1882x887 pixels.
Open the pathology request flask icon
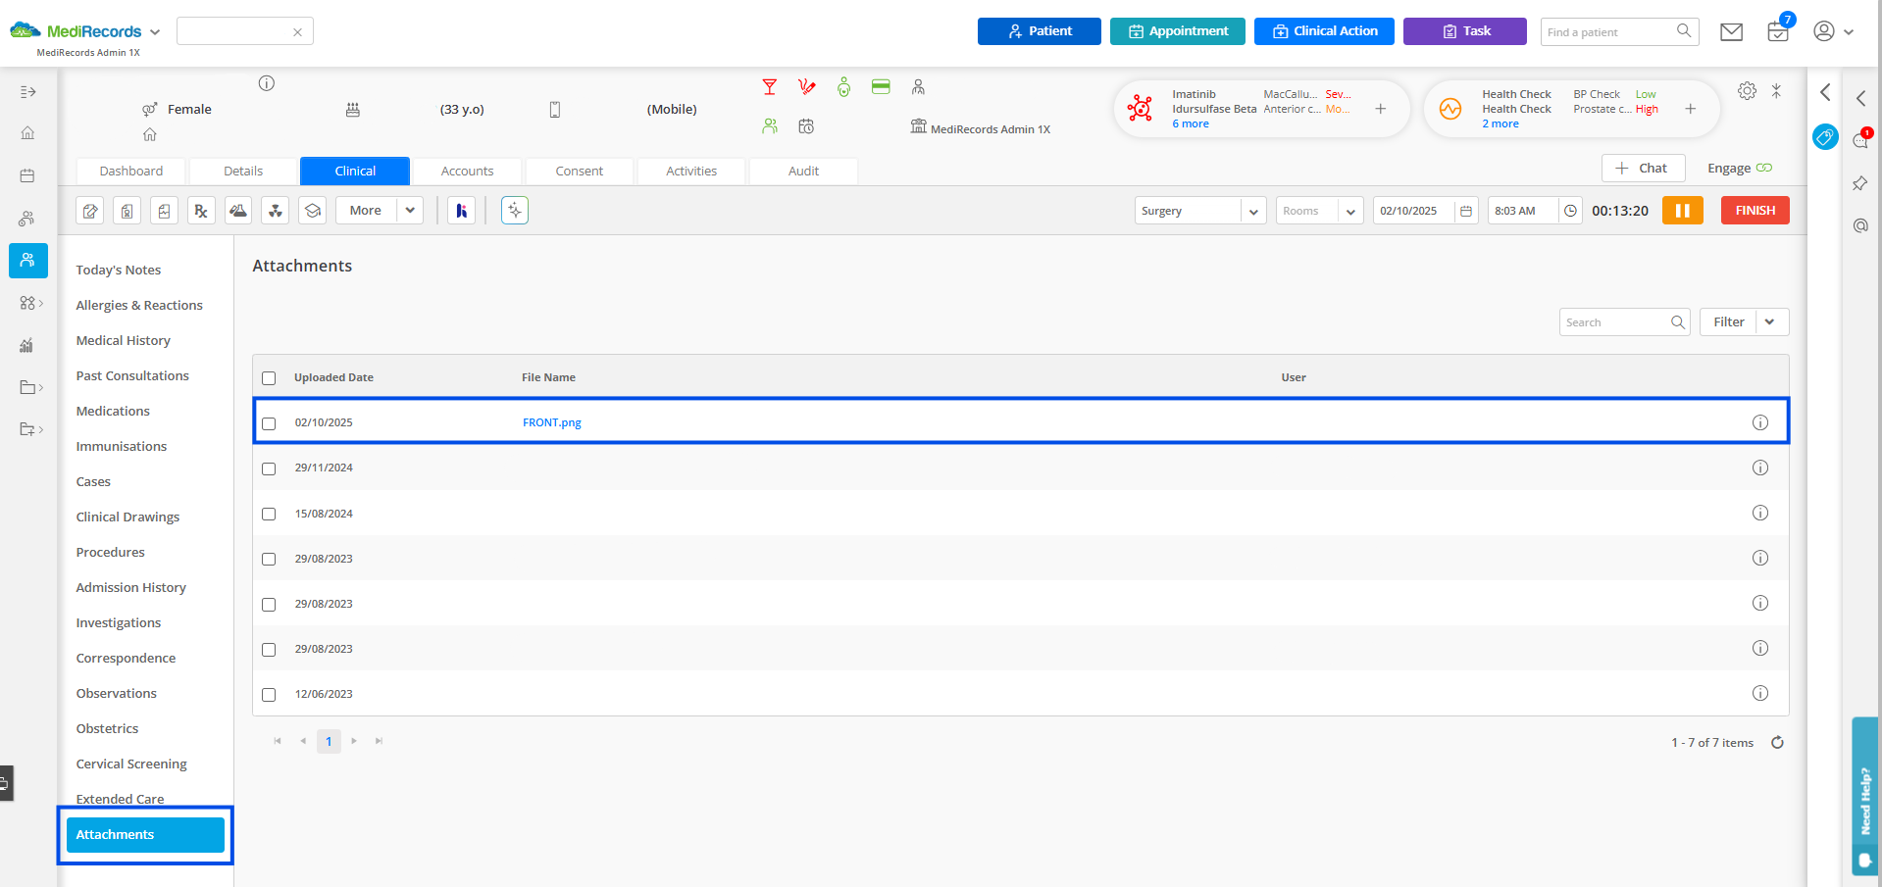pyautogui.click(x=238, y=210)
